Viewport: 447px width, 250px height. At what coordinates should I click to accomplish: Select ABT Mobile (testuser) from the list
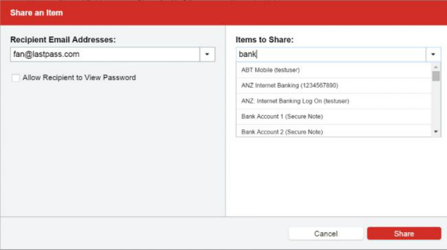[271, 70]
